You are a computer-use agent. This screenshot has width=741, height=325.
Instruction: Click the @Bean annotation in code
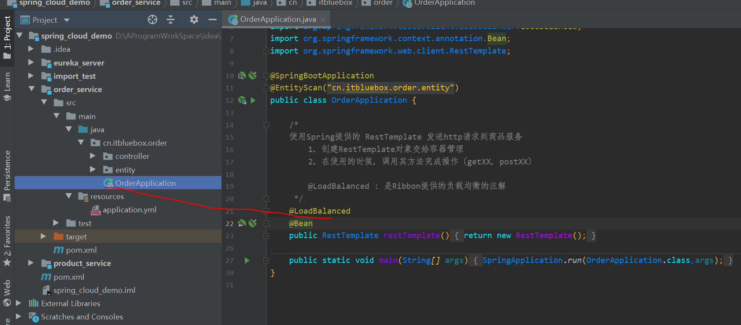(x=301, y=224)
